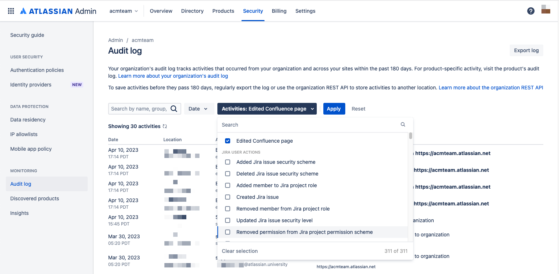Click the Apply button
Screen dimensions: 559x274
334,108
